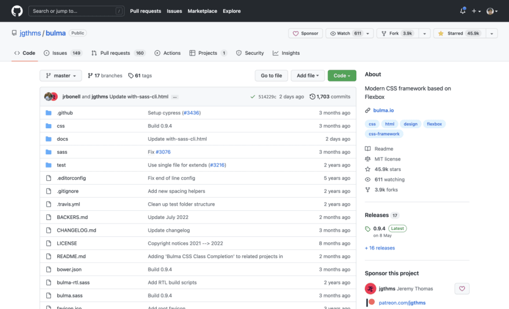Open the Fork options dropdown arrow
The image size is (509, 309).
tap(425, 33)
